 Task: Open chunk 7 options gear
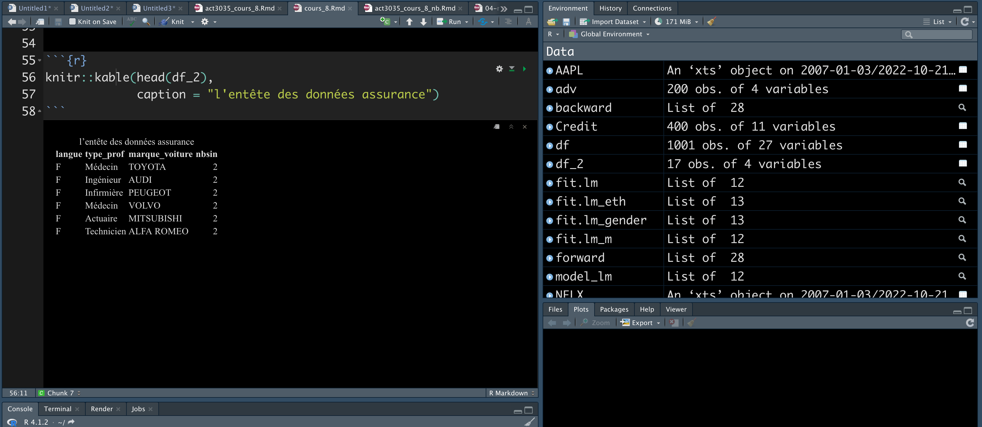tap(500, 69)
